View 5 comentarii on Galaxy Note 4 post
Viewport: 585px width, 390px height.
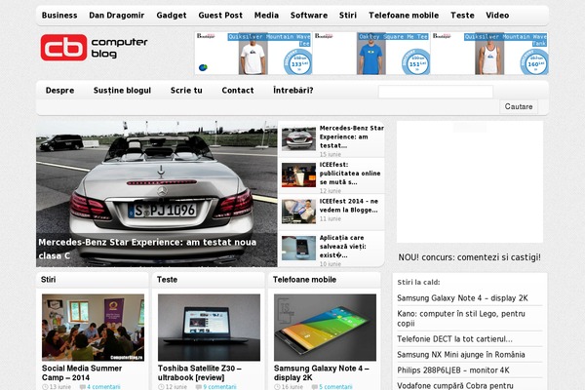coord(335,387)
